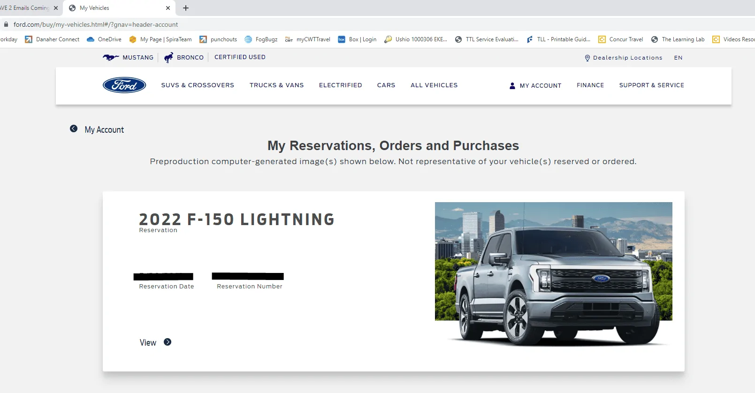The image size is (755, 393).
Task: Click the person icon beside My Account
Action: [512, 85]
